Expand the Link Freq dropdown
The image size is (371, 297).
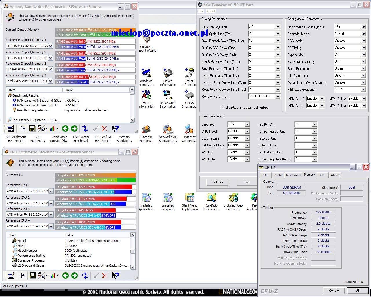click(247, 124)
